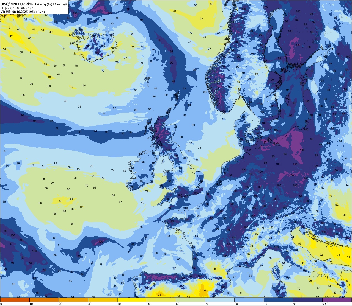Click the humidity value '33' on the map
Viewport: 352px width, 306px height.
click(159, 294)
